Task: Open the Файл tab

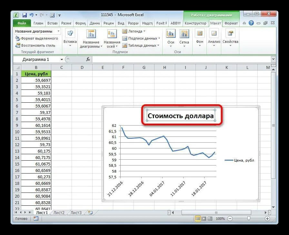Action: [x=22, y=23]
